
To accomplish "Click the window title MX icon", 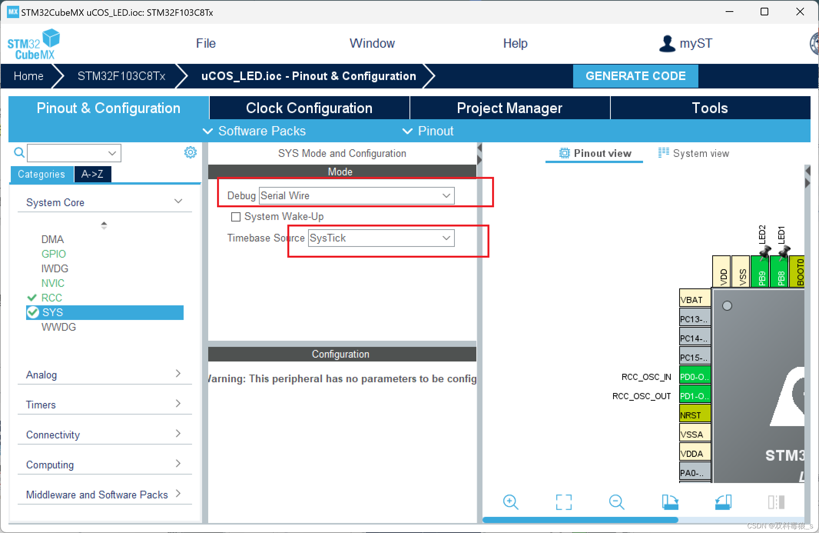I will point(13,12).
